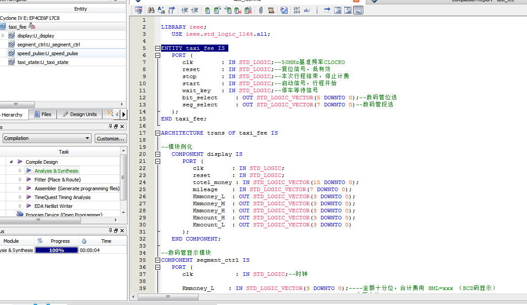Toggle a bookmark on the current line
527x305 pixels.
click(x=208, y=11)
